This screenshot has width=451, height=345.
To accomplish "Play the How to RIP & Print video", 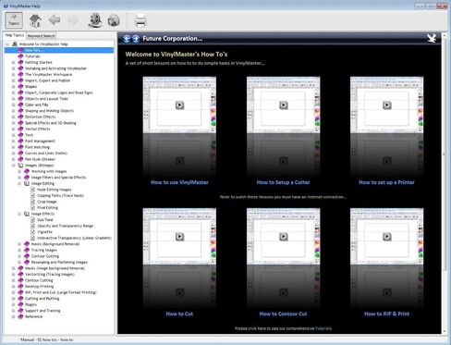I will click(387, 237).
